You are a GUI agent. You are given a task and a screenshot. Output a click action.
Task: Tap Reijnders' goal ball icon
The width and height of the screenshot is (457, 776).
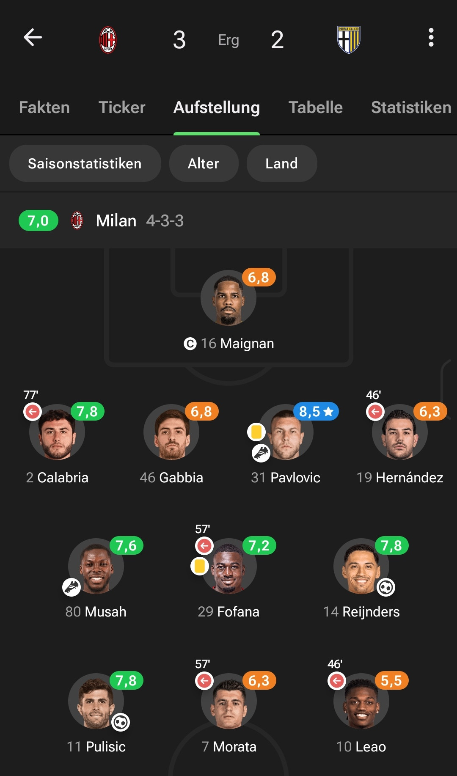click(386, 587)
